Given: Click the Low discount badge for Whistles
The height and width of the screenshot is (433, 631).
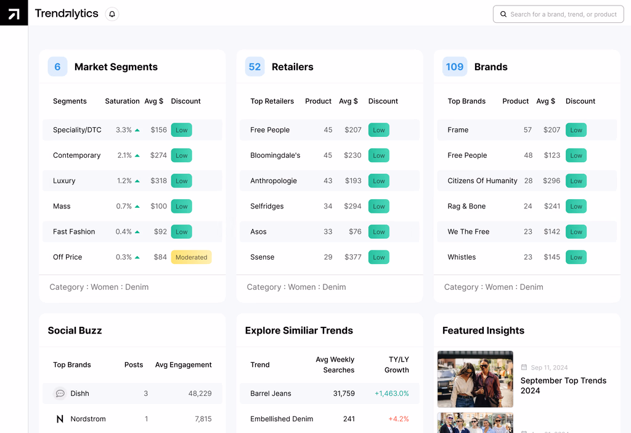Looking at the screenshot, I should [576, 257].
